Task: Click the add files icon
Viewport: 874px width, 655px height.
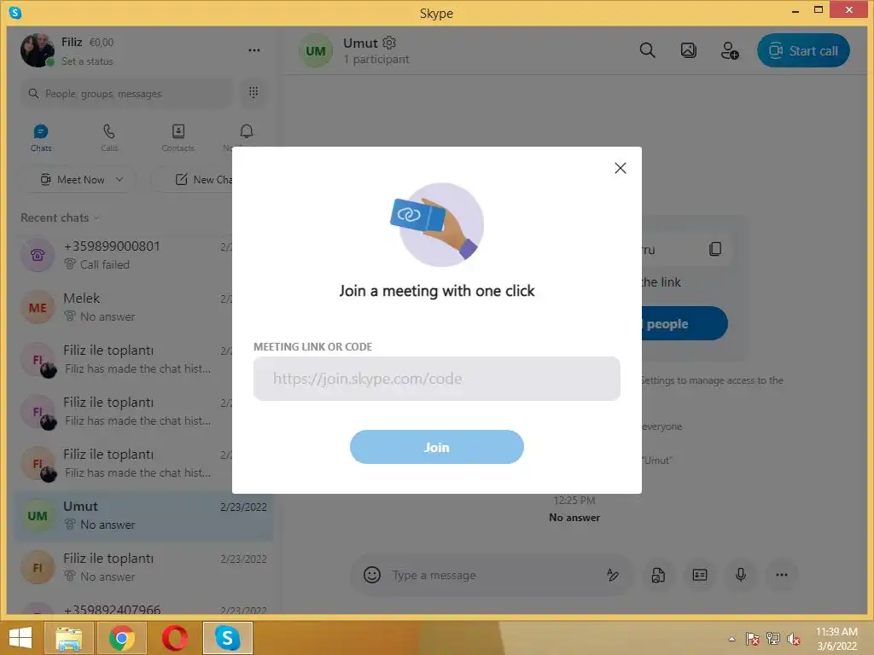Action: point(658,575)
